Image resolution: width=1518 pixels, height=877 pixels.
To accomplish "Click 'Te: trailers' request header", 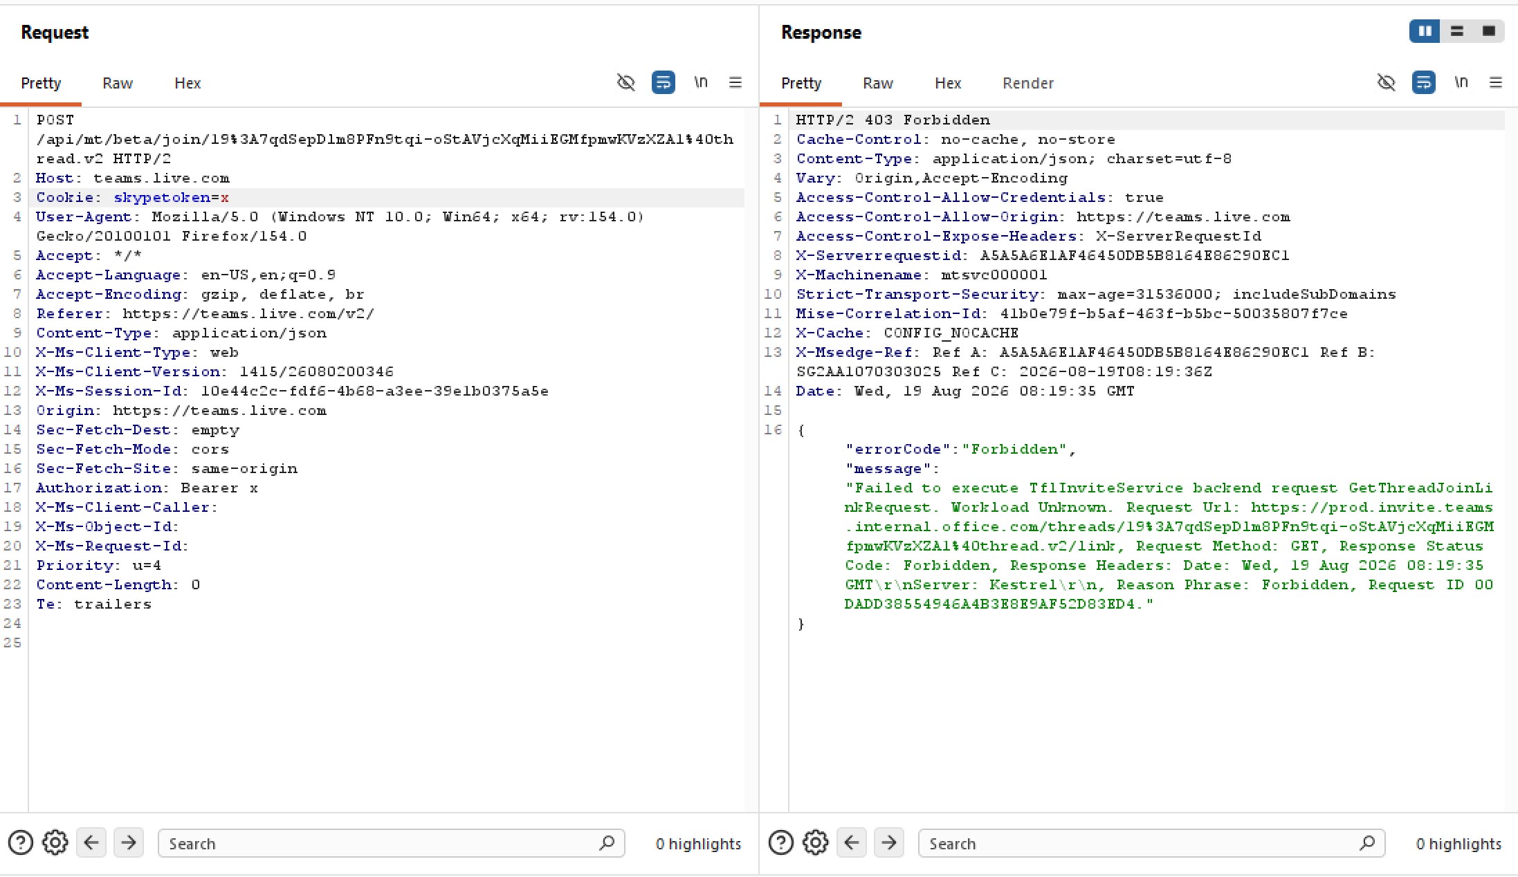I will pyautogui.click(x=93, y=604).
